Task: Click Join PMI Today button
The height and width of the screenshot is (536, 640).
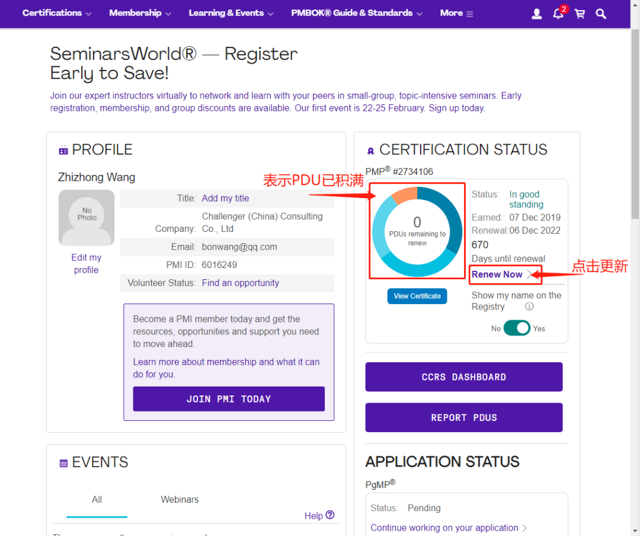Action: [x=229, y=398]
